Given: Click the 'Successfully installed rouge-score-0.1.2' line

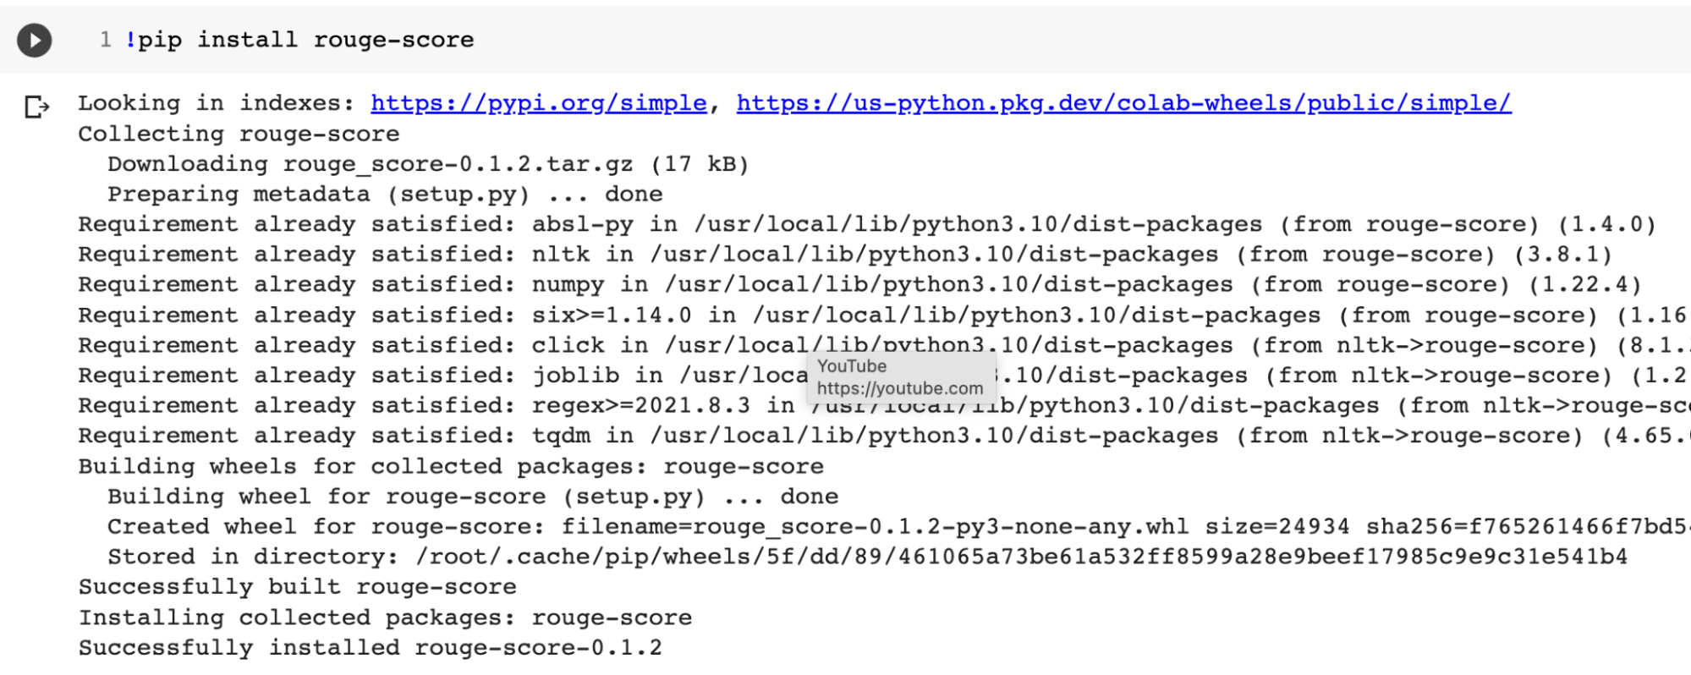Looking at the screenshot, I should [x=370, y=648].
